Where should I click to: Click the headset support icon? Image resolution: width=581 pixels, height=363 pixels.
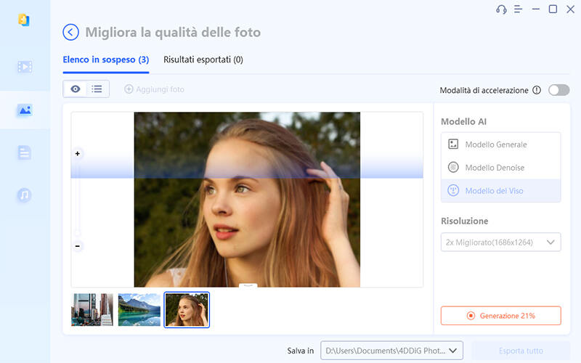click(501, 9)
